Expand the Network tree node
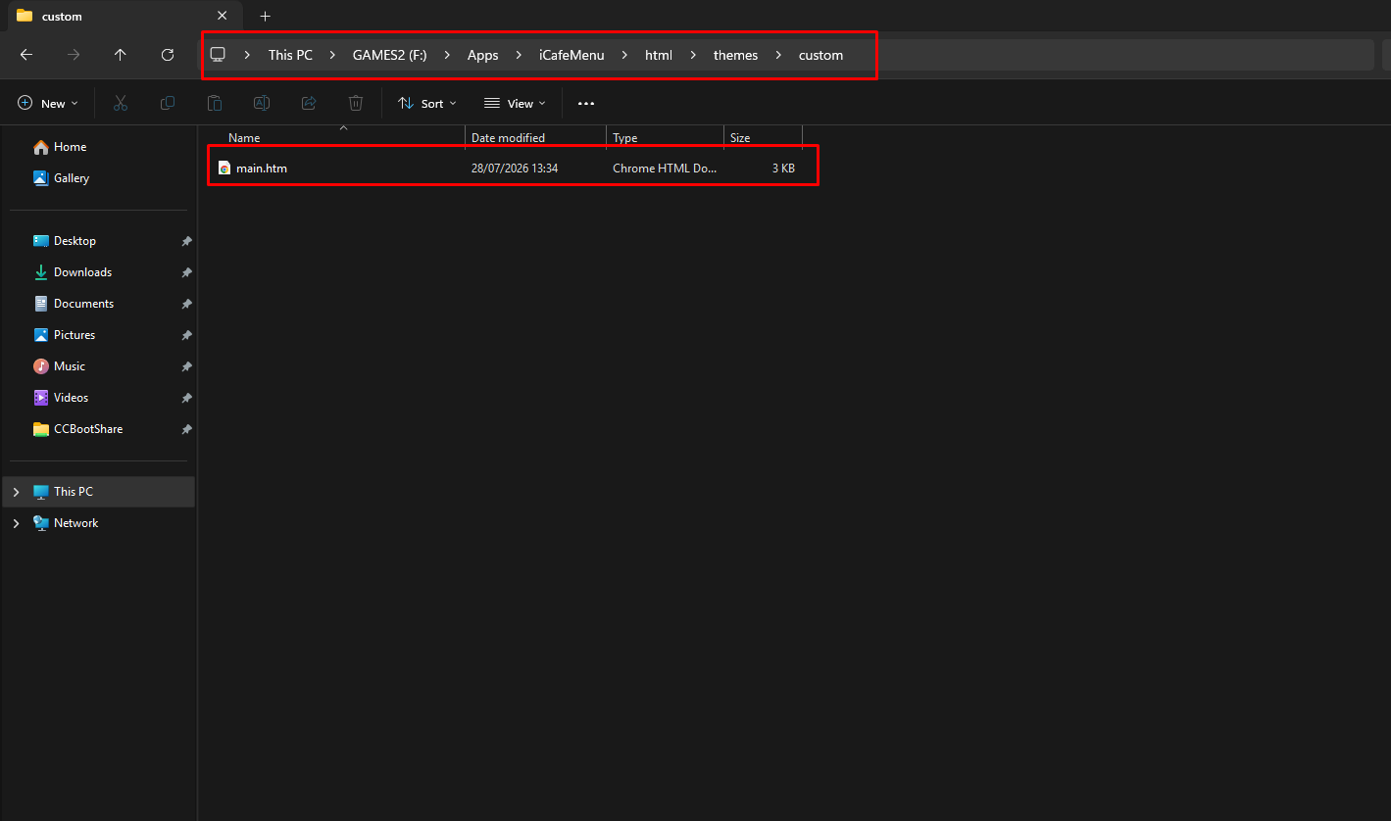1391x821 pixels. pyautogui.click(x=16, y=523)
